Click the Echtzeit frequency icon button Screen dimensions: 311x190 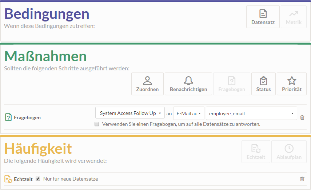pos(256,152)
